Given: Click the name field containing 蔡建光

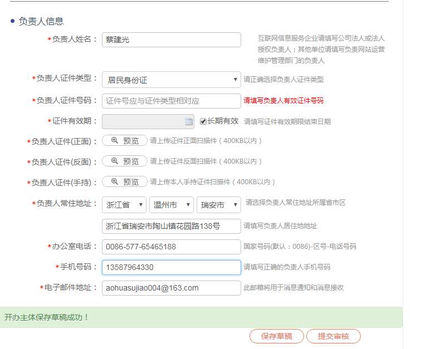Looking at the screenshot, I should coord(171,40).
